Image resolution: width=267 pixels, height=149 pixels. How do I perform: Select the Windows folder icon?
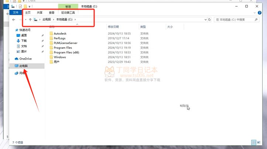pos(51,57)
